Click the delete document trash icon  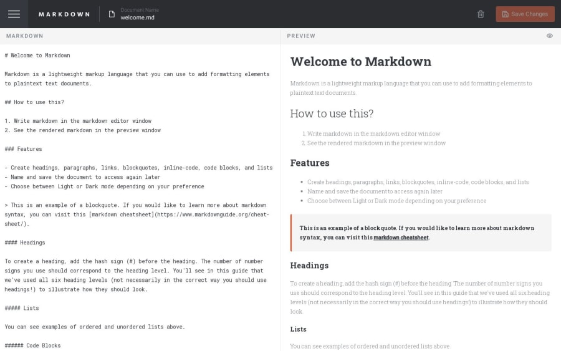(481, 14)
